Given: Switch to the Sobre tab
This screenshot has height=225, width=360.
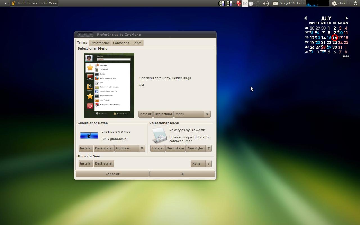Looking at the screenshot, I should [x=137, y=43].
